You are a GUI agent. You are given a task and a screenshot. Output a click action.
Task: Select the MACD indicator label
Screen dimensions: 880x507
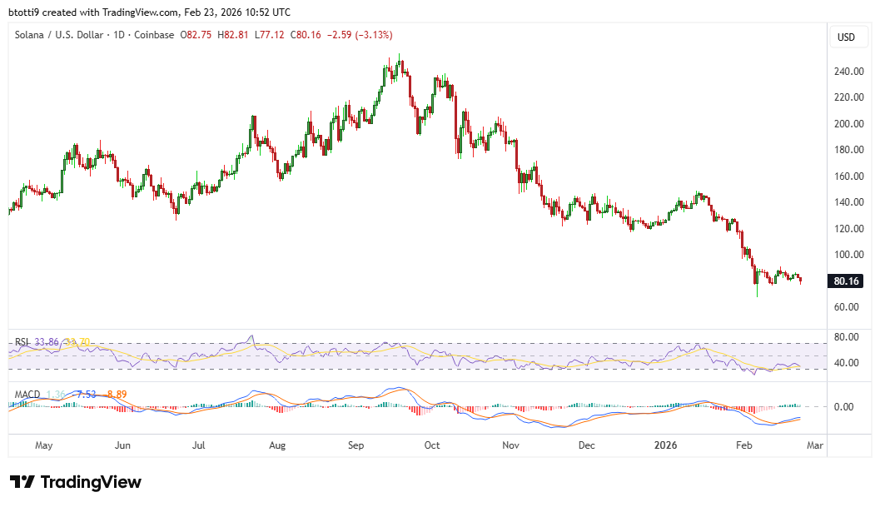pos(27,393)
